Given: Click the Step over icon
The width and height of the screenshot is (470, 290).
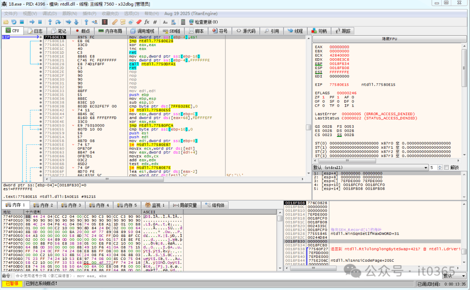Looking at the screenshot, I should click(x=58, y=22).
